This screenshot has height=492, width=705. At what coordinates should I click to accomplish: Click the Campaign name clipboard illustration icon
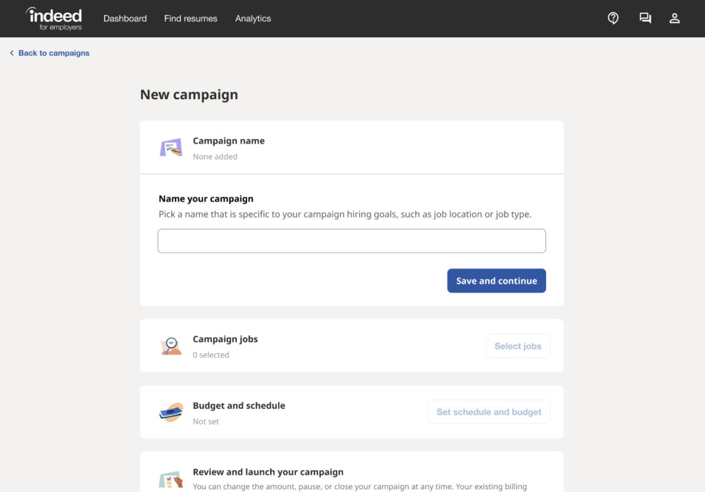point(171,147)
